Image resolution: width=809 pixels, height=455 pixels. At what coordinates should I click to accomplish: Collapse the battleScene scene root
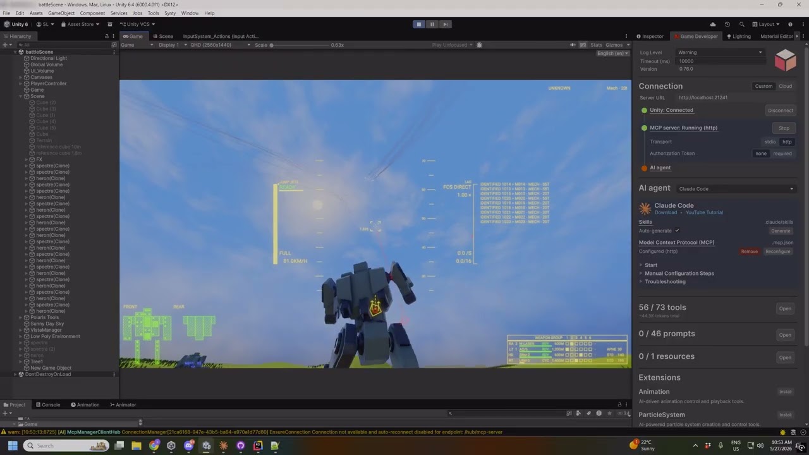pyautogui.click(x=15, y=52)
